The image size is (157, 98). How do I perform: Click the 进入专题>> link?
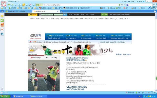pos(127,54)
